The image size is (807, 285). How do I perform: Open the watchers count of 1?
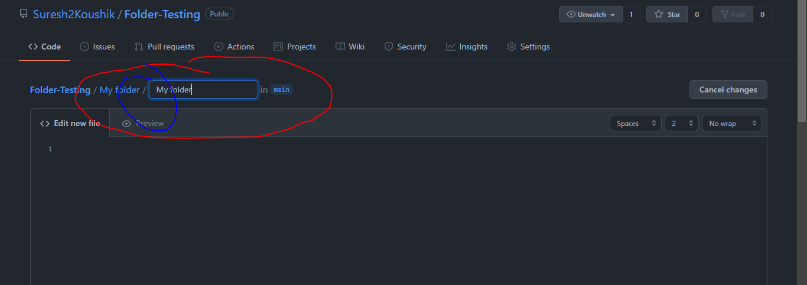(x=631, y=14)
